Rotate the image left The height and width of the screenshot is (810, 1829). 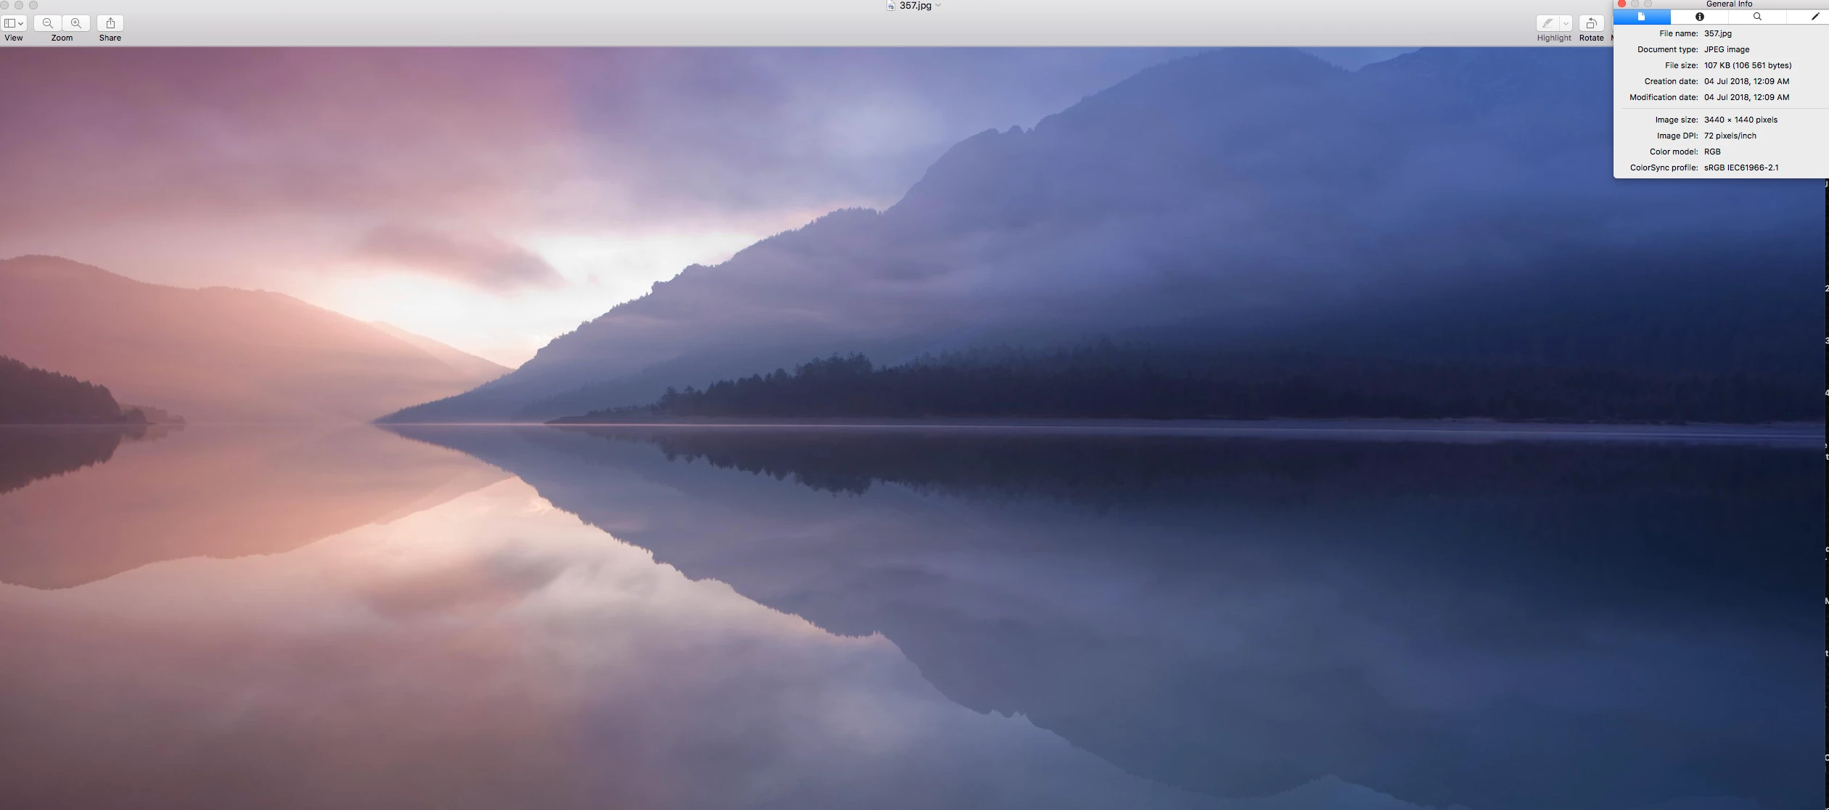pos(1591,23)
